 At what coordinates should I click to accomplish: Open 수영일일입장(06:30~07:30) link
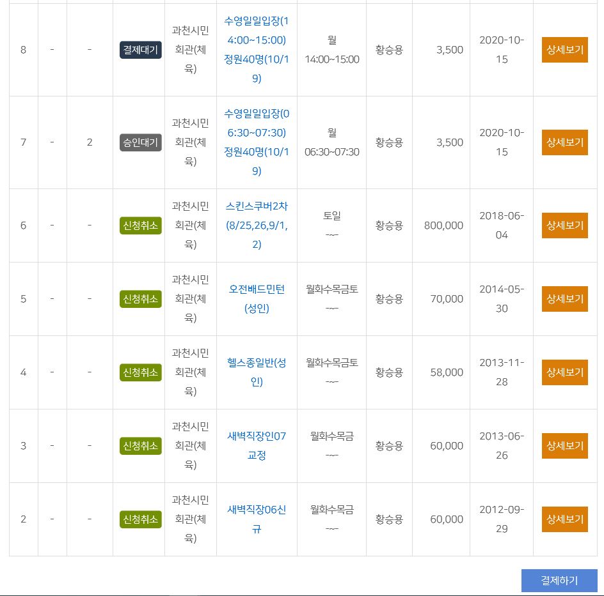point(257,142)
